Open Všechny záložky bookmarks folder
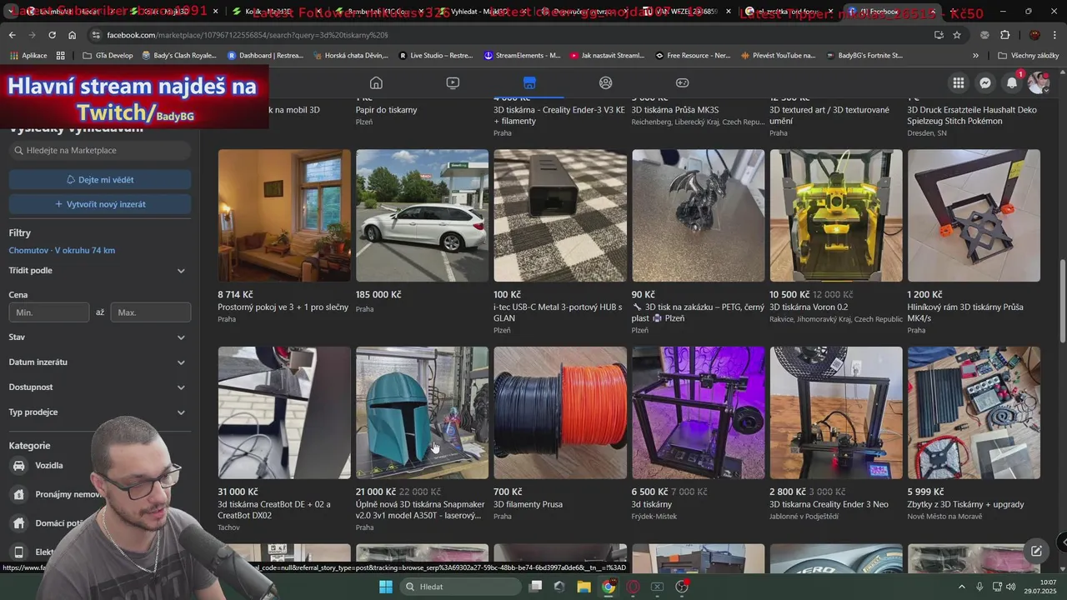The height and width of the screenshot is (600, 1067). click(x=1028, y=56)
